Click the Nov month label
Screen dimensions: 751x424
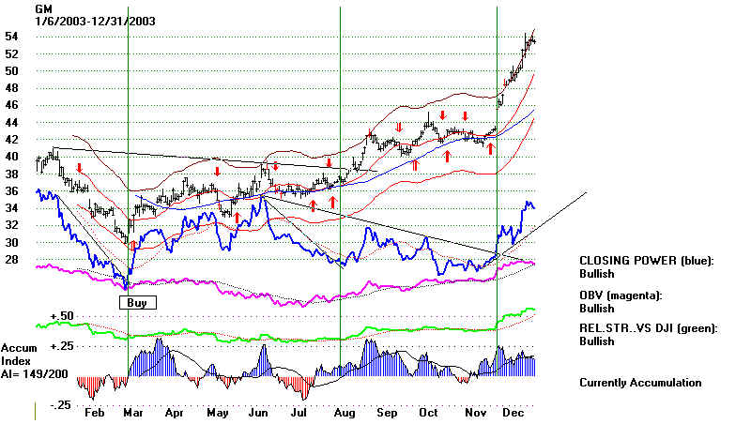[476, 413]
